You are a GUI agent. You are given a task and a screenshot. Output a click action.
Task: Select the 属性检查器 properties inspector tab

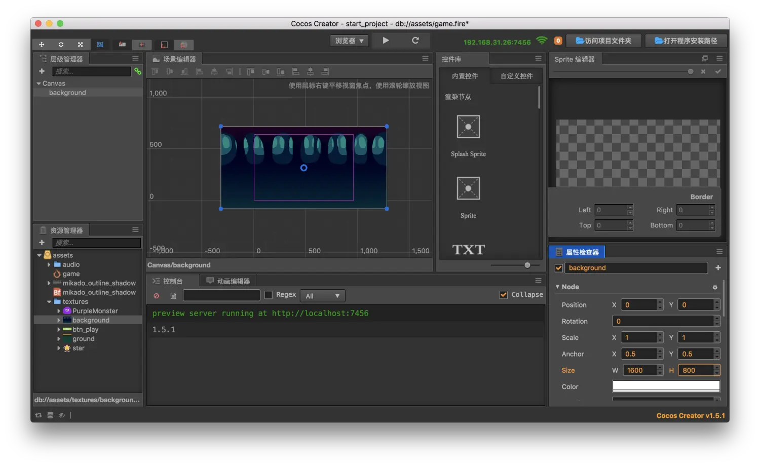tap(577, 252)
